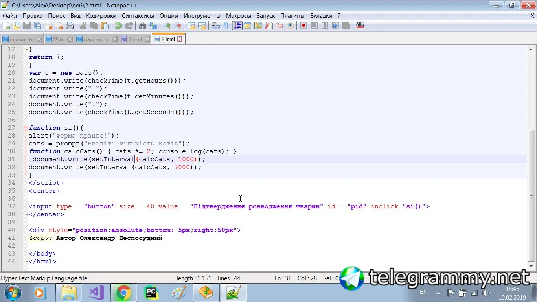Open the Document Map panel icon

(x=258, y=26)
